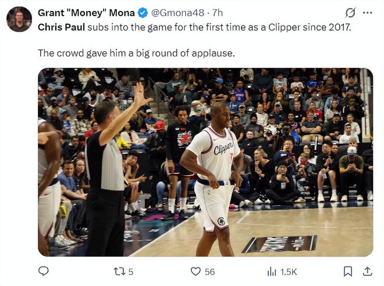Image resolution: width=384 pixels, height=286 pixels.
Task: Click the 56 likes count
Action: [209, 271]
